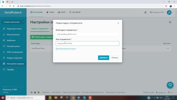This screenshot has width=177, height=100.
Task: Click the Email адрес column header
Action: pos(36,43)
